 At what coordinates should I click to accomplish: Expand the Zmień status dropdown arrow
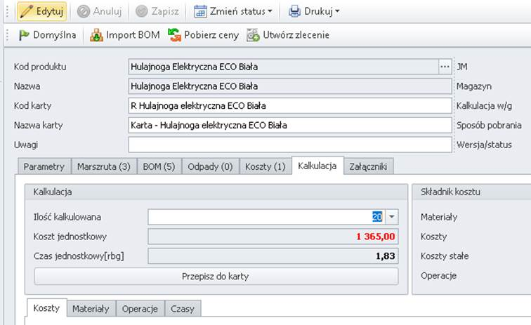(270, 12)
